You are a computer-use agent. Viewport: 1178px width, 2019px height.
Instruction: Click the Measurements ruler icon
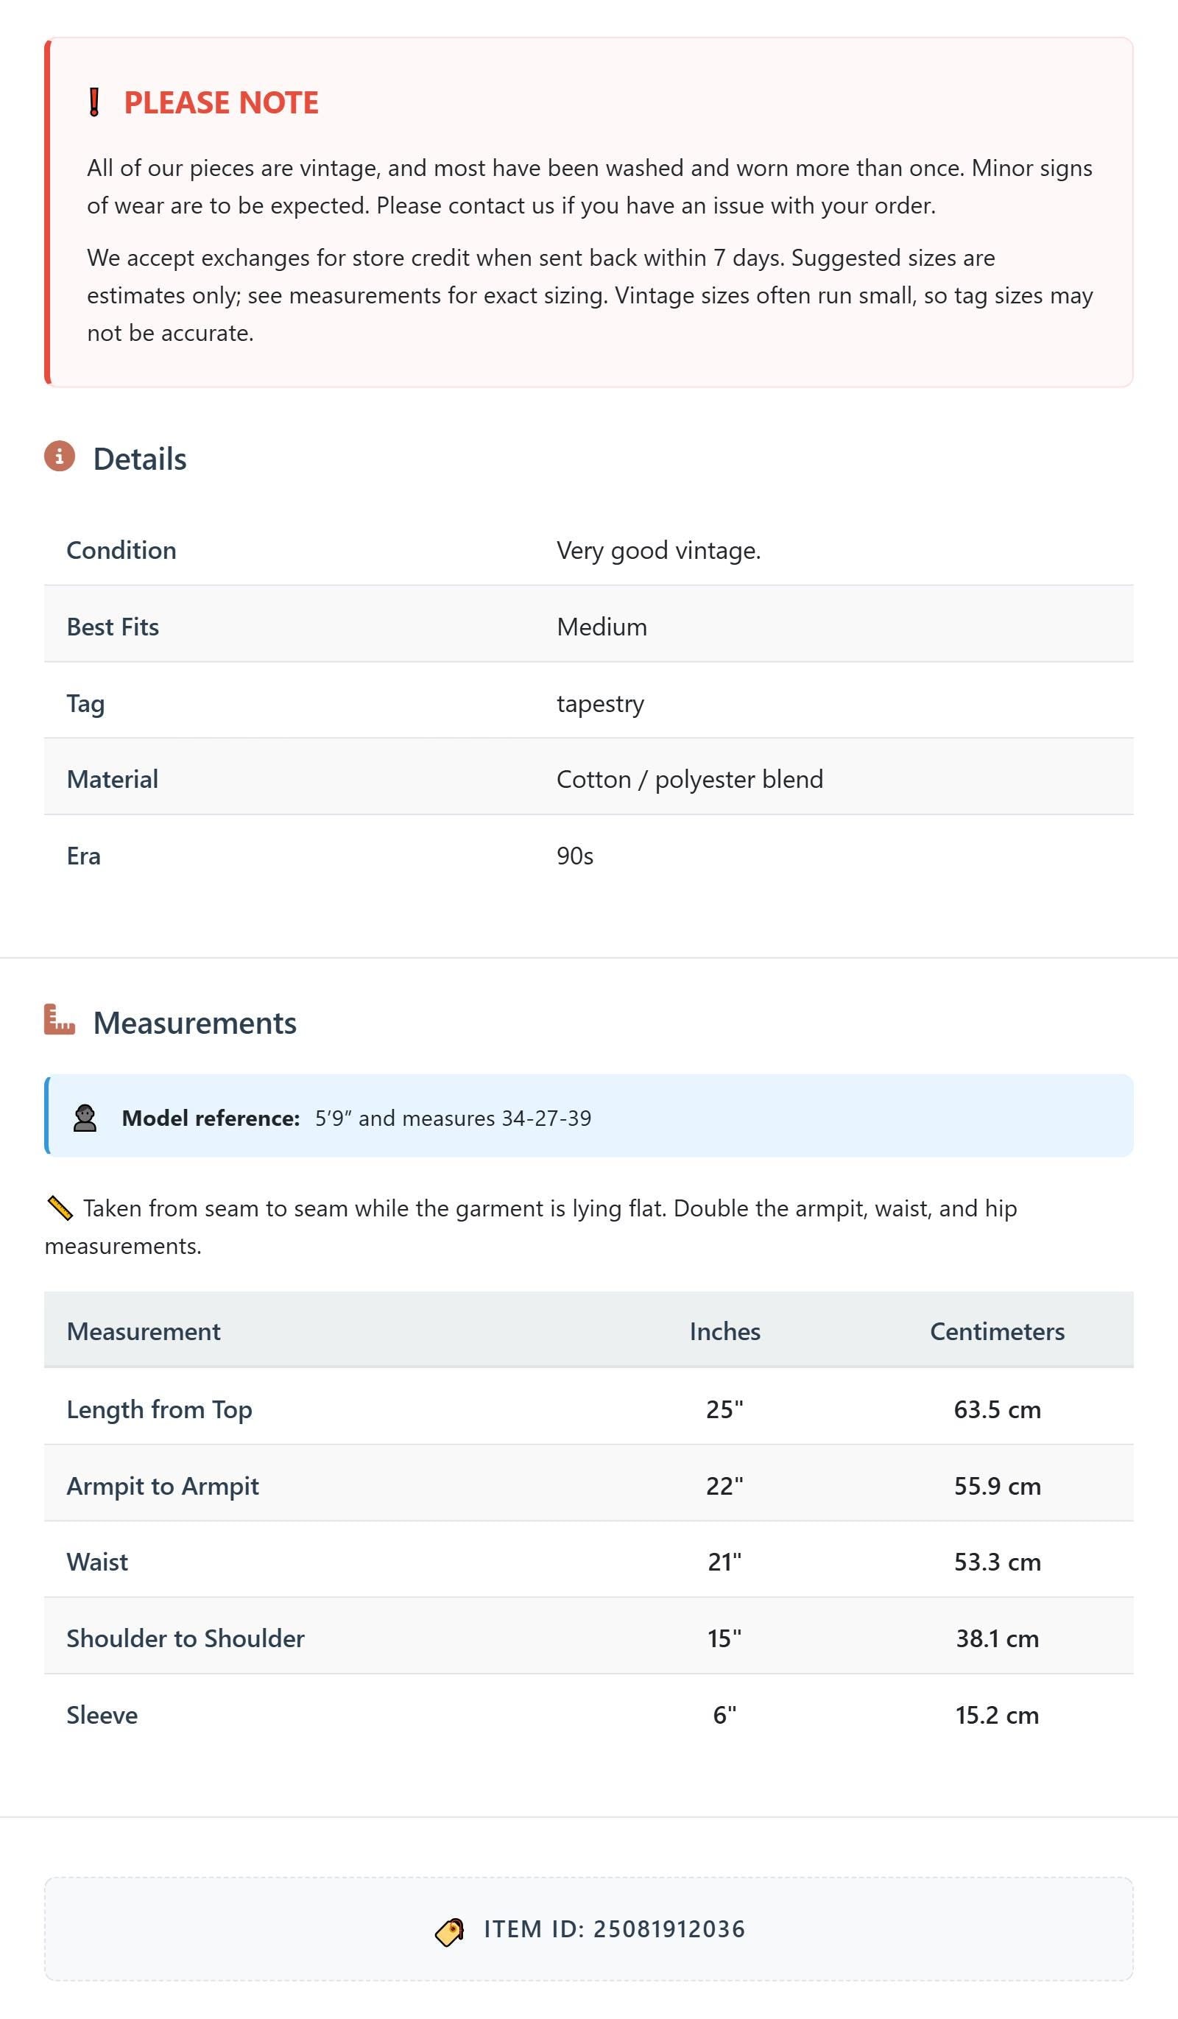pyautogui.click(x=60, y=1020)
